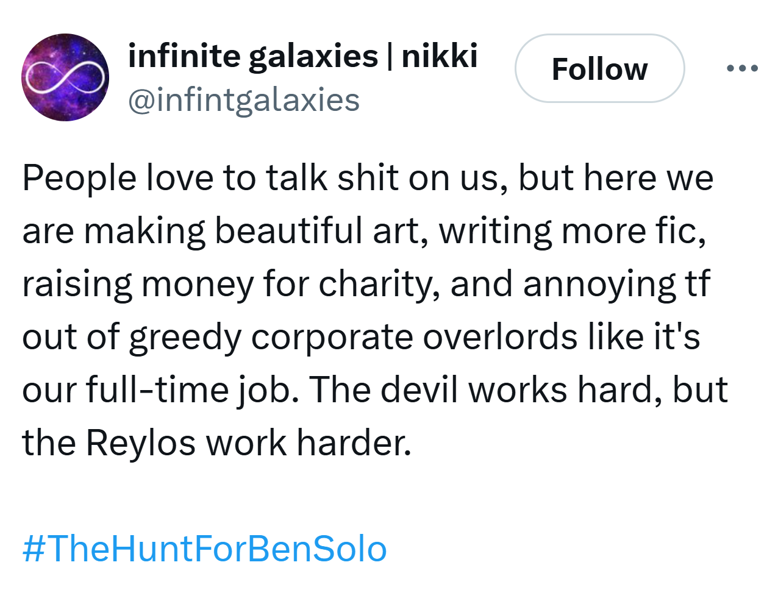This screenshot has height=604, width=778.
Task: Click "nikki" in the display name
Action: tap(439, 56)
